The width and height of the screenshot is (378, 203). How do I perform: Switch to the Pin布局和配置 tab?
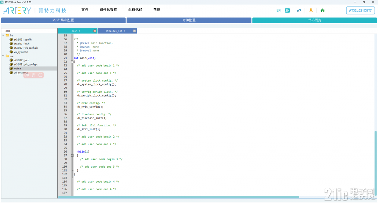tap(63, 20)
